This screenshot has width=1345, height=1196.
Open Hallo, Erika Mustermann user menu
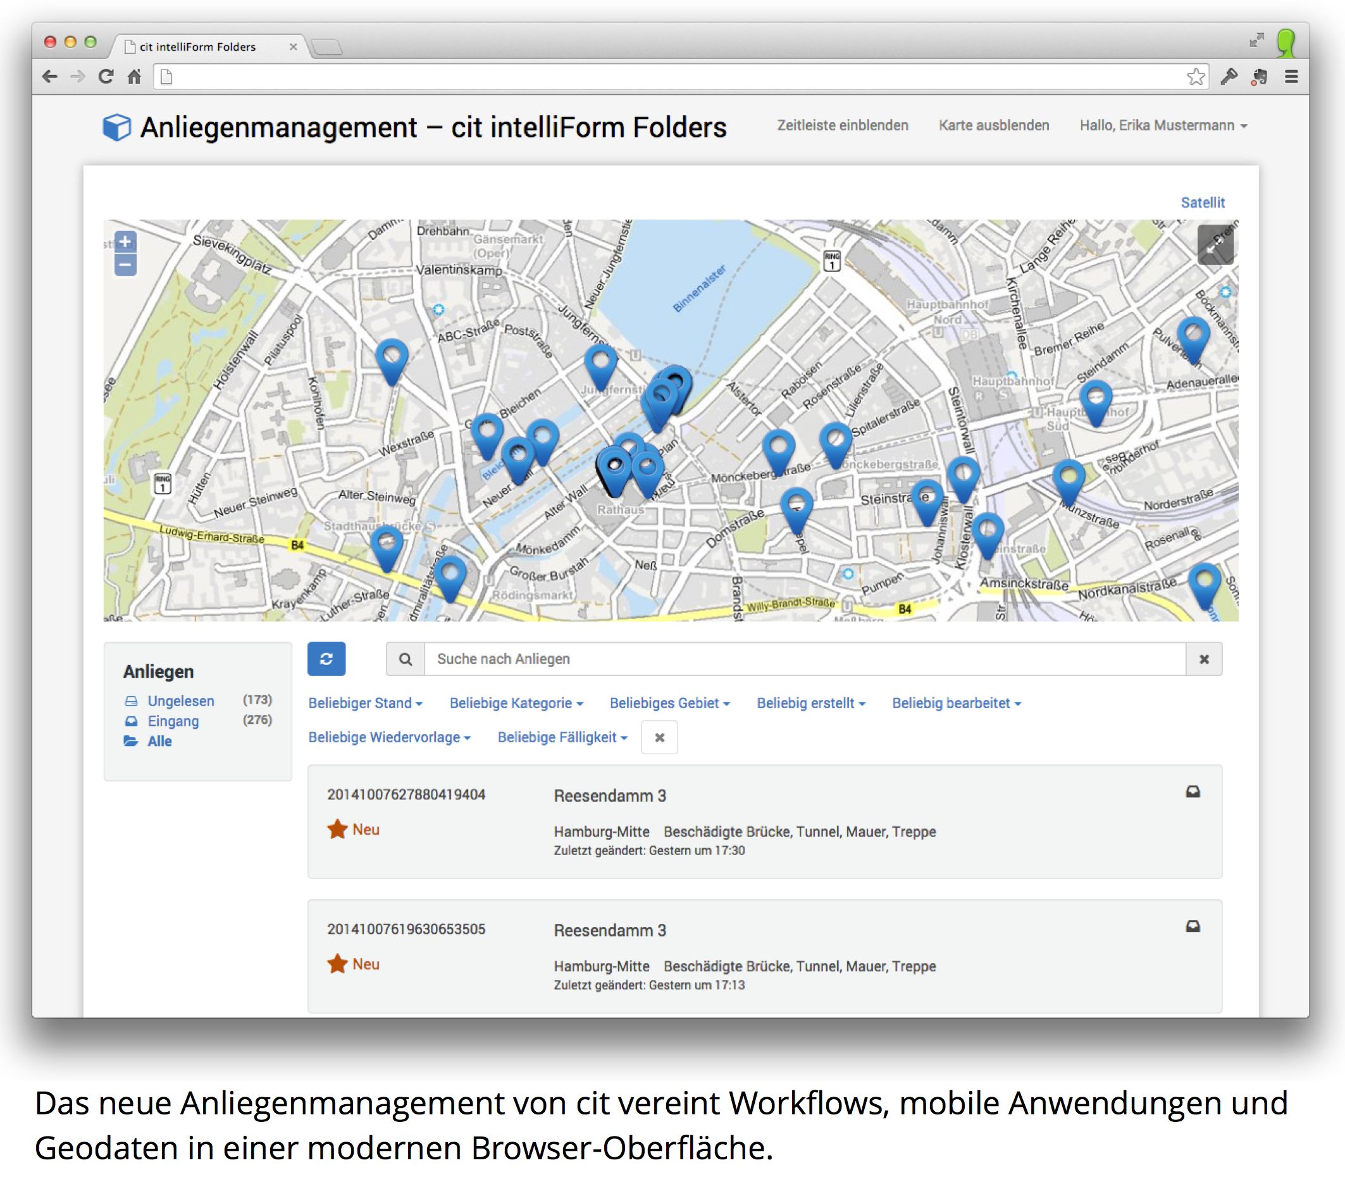click(x=1163, y=125)
